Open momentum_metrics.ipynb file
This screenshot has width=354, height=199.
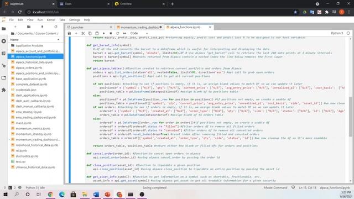point(35,128)
